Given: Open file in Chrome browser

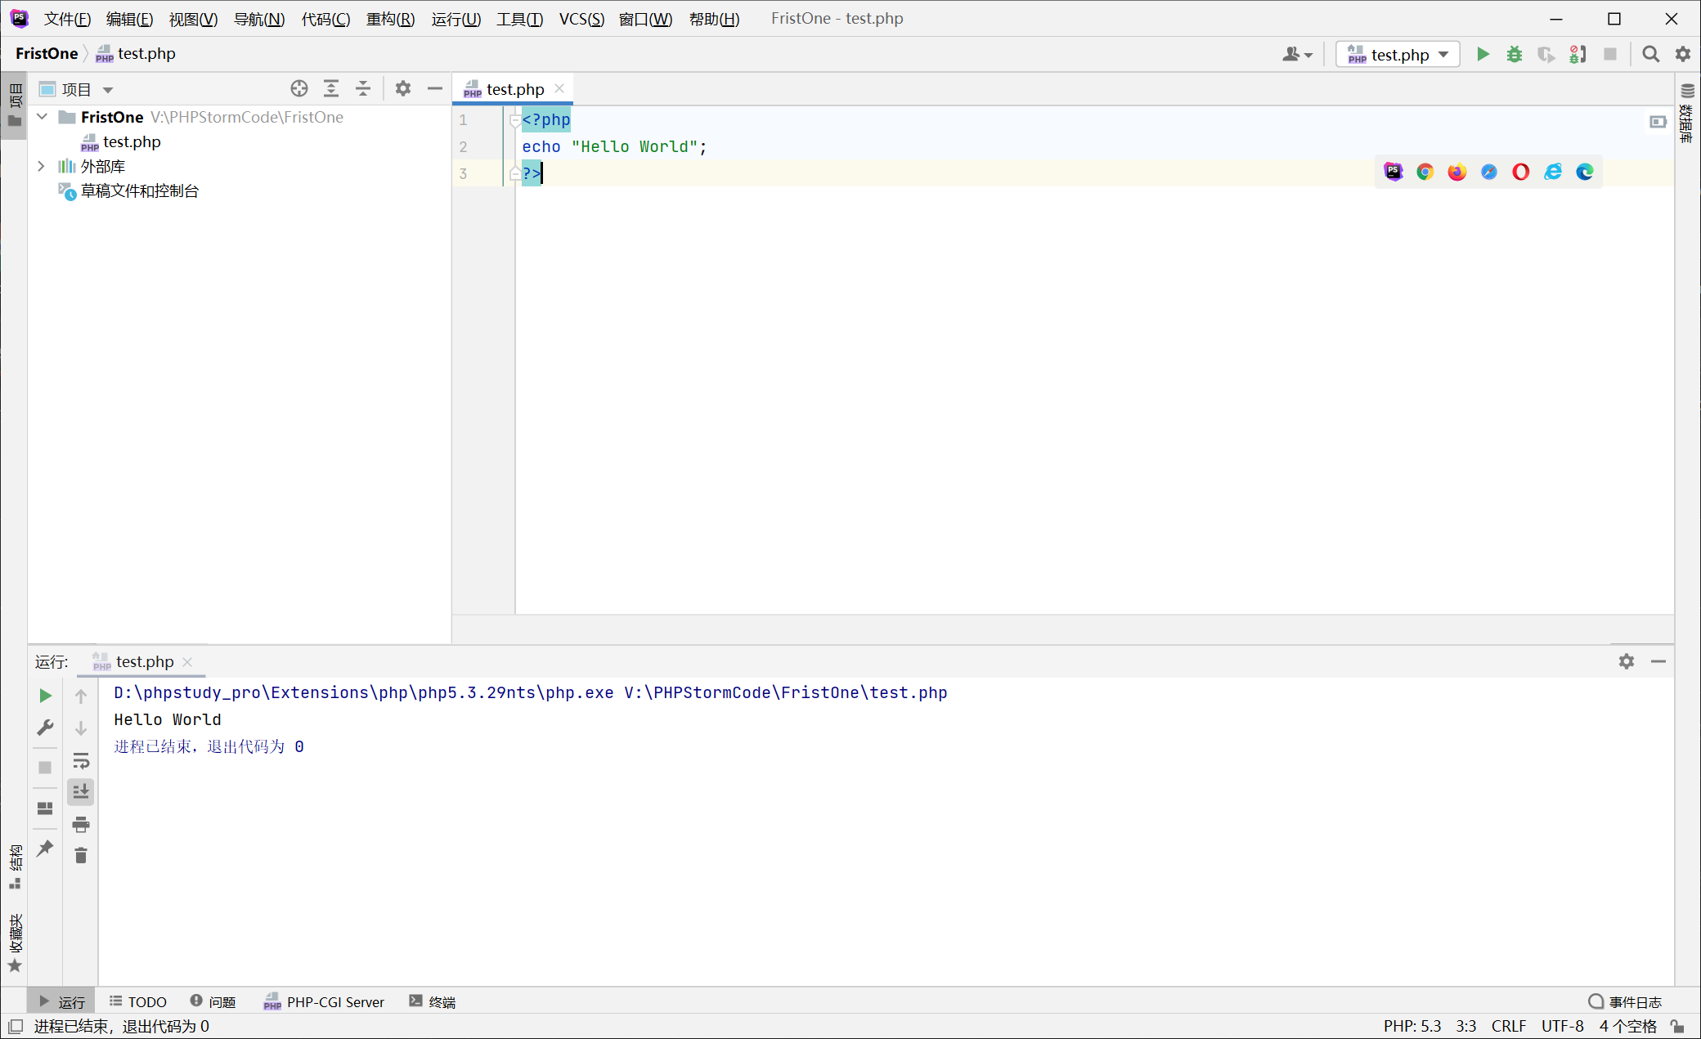Looking at the screenshot, I should click(x=1425, y=172).
